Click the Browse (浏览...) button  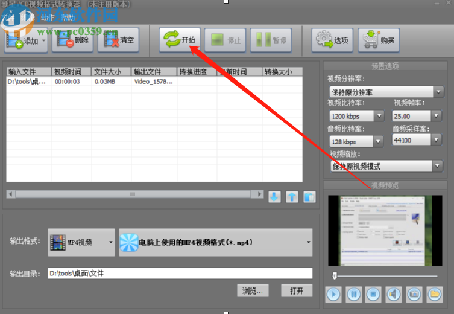click(x=253, y=290)
